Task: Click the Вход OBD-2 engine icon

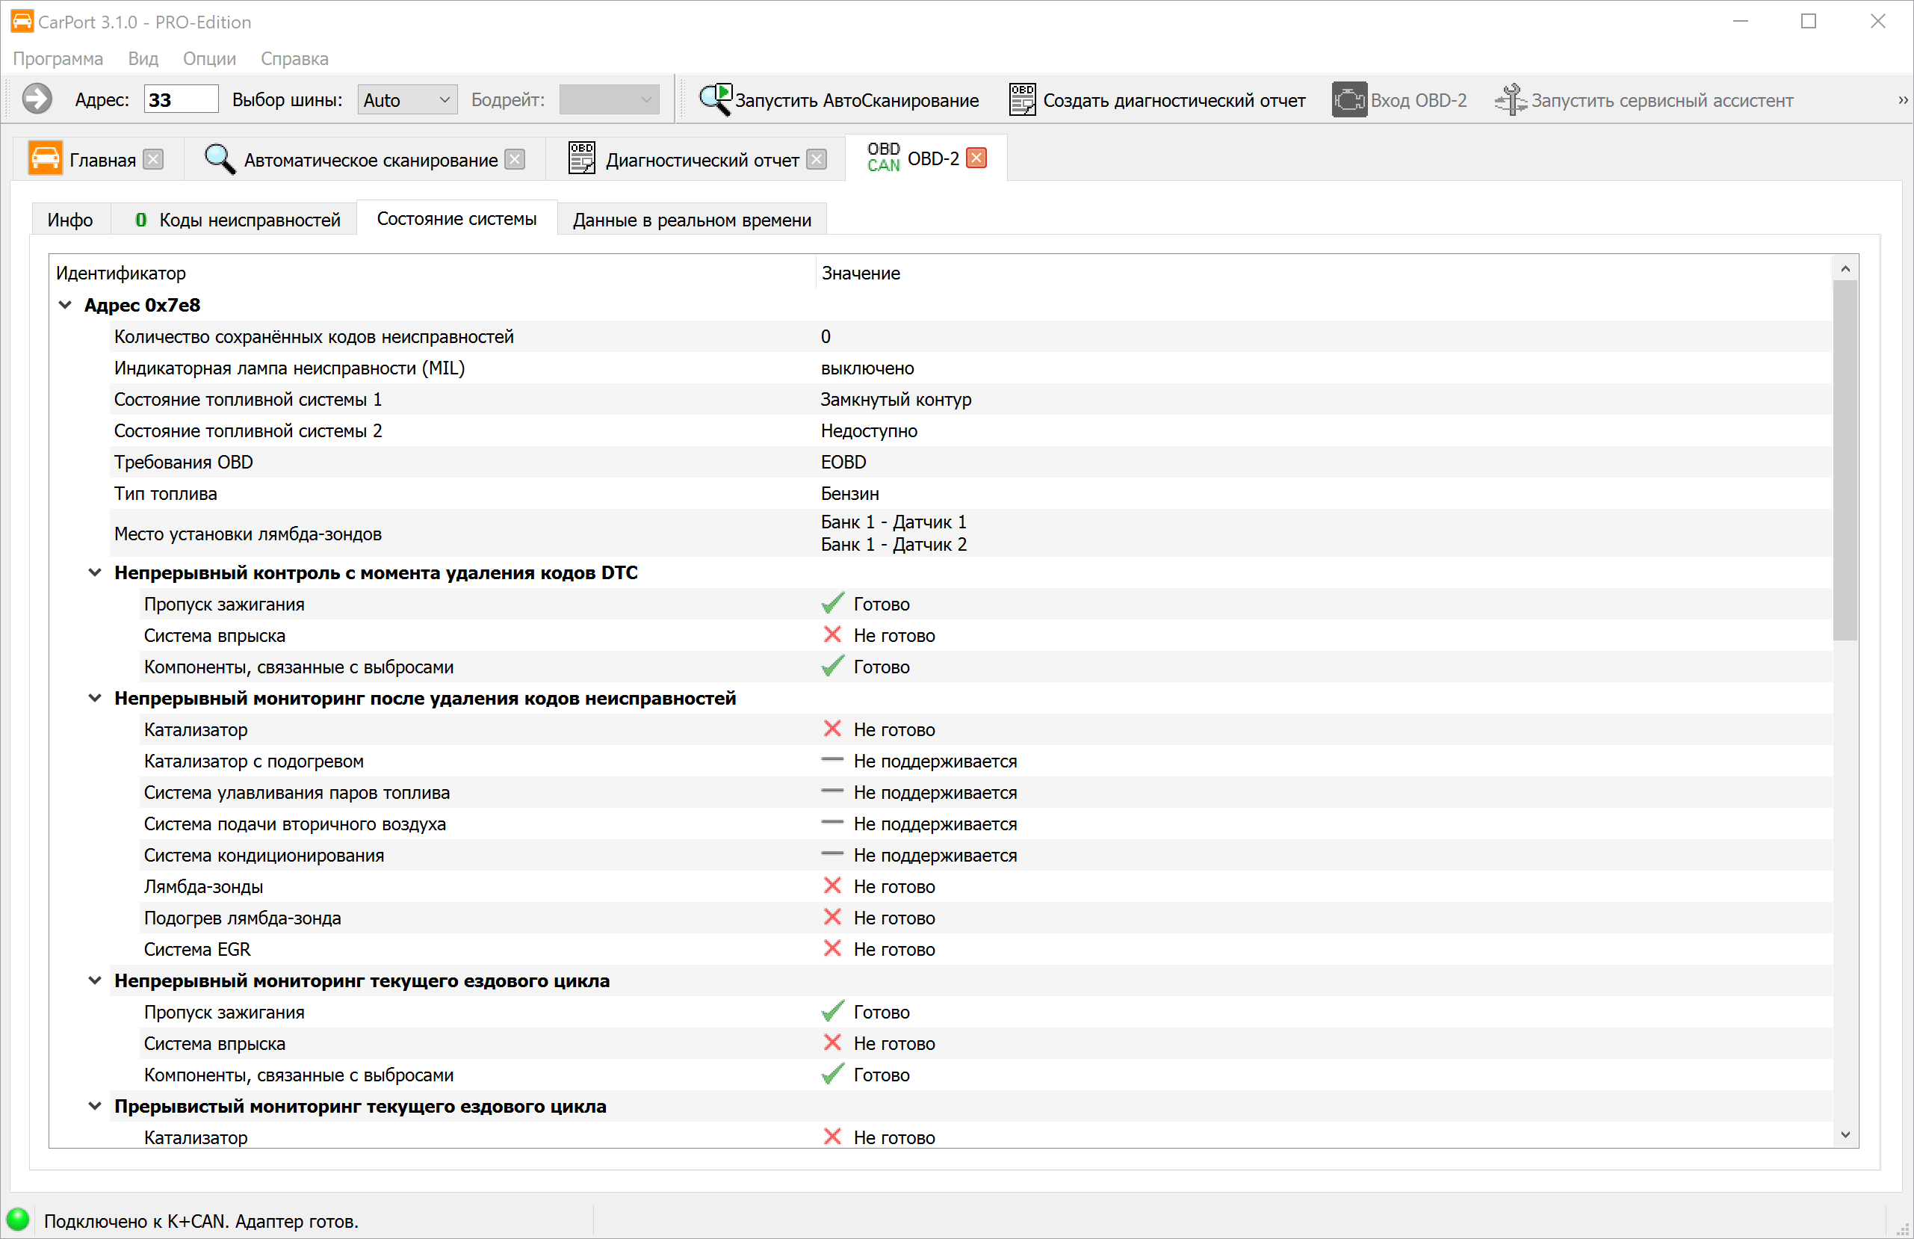Action: [1348, 100]
